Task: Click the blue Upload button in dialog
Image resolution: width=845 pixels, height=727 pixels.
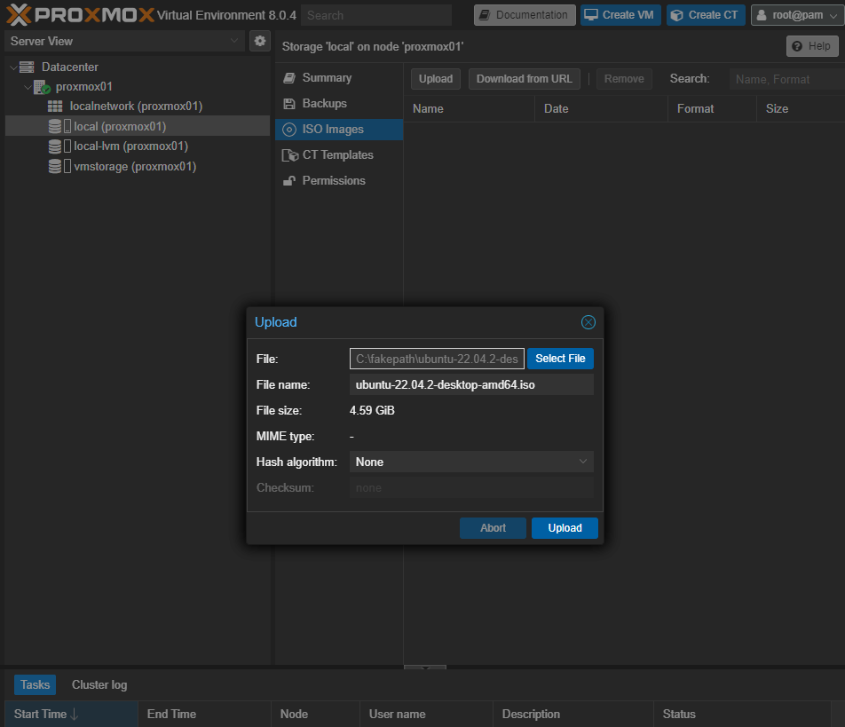Action: pos(565,528)
